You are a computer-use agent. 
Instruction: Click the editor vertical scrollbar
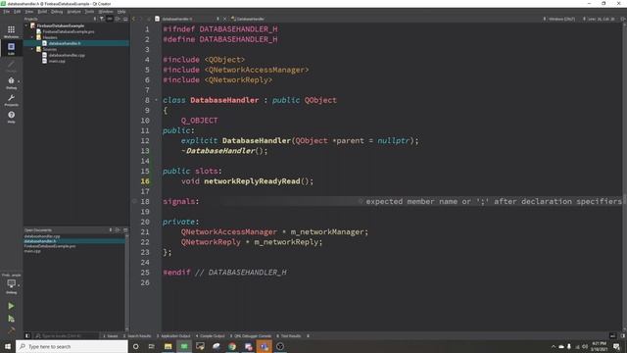pos(625,176)
